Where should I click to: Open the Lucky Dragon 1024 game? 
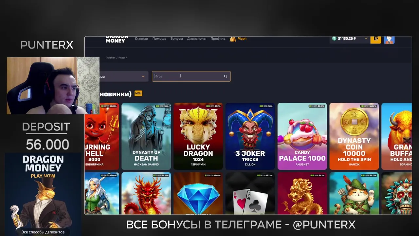(x=198, y=136)
